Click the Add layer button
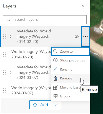Screen dimensions: 103x114 (x=40, y=105)
